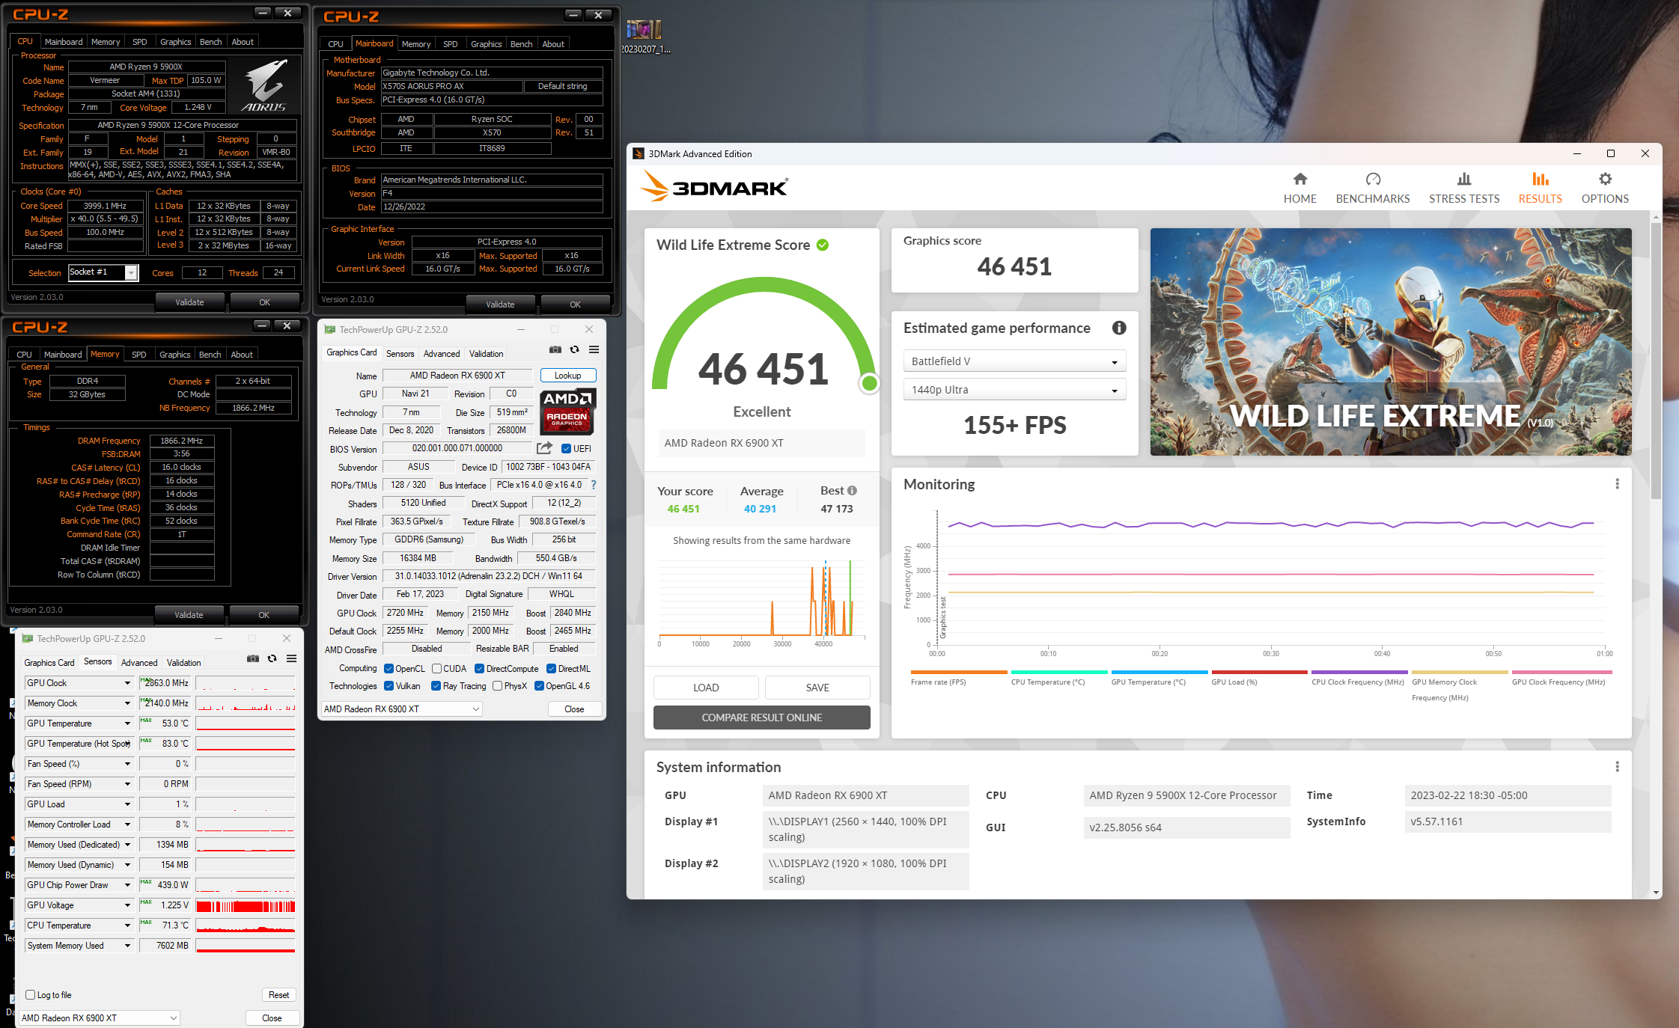Open the BENCHMARKS section in 3DMark
This screenshot has height=1028, width=1679.
tap(1372, 188)
